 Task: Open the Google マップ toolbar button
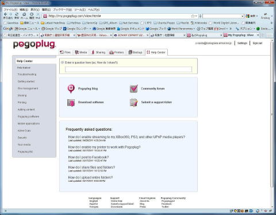52,29
